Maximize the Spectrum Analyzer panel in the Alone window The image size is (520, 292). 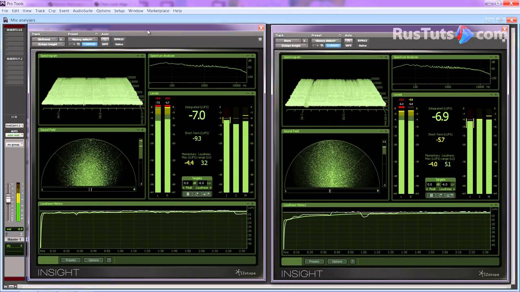[496, 57]
